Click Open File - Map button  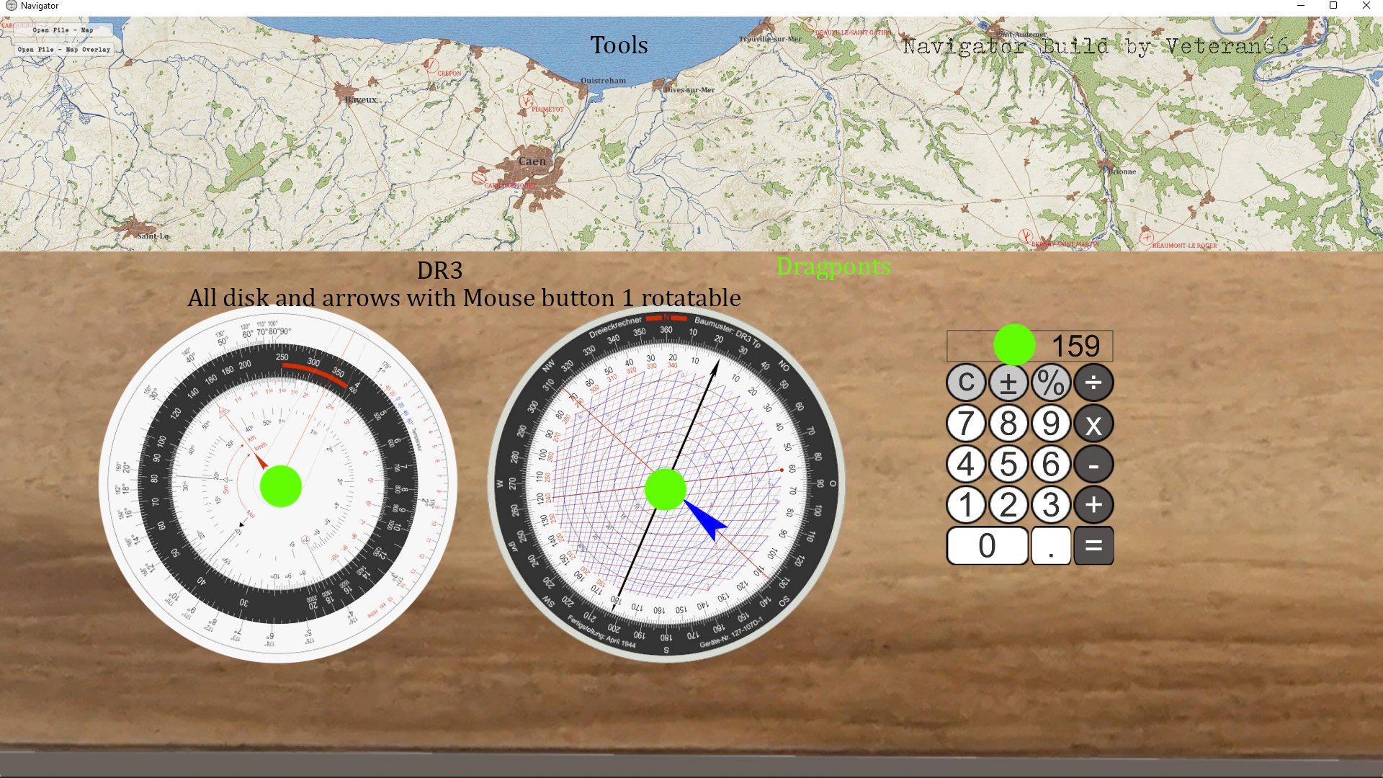[63, 30]
